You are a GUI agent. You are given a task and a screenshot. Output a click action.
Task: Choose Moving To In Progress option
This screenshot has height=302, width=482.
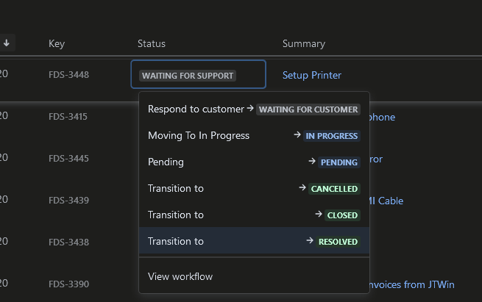[x=254, y=135]
